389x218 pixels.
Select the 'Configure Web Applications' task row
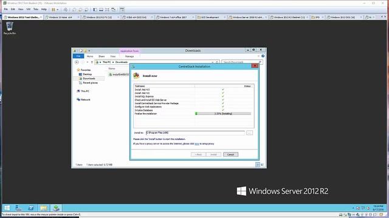[193, 107]
